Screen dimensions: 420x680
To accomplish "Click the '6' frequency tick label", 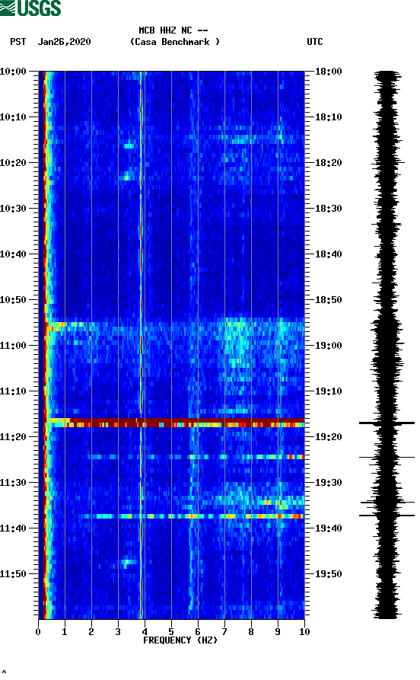I will point(198,632).
